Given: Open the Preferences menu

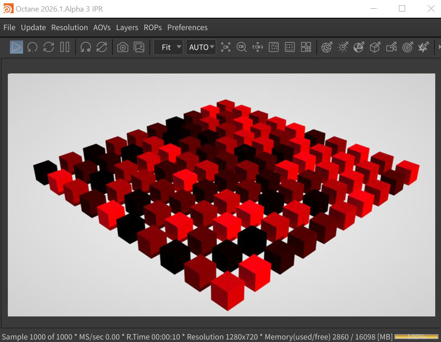Looking at the screenshot, I should point(187,28).
